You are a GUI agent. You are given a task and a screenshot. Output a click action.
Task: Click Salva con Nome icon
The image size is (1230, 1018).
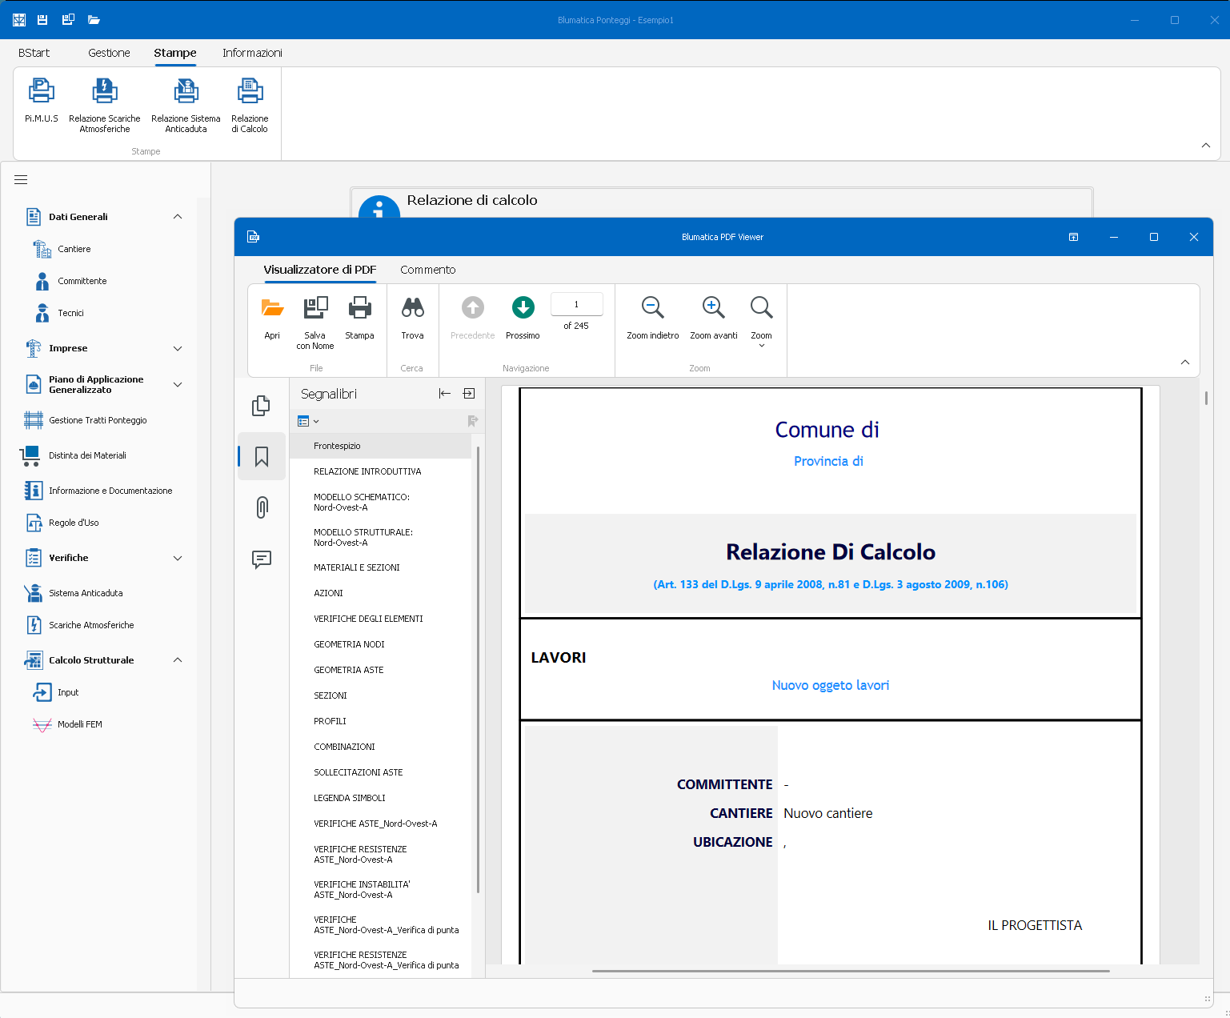pyautogui.click(x=315, y=308)
